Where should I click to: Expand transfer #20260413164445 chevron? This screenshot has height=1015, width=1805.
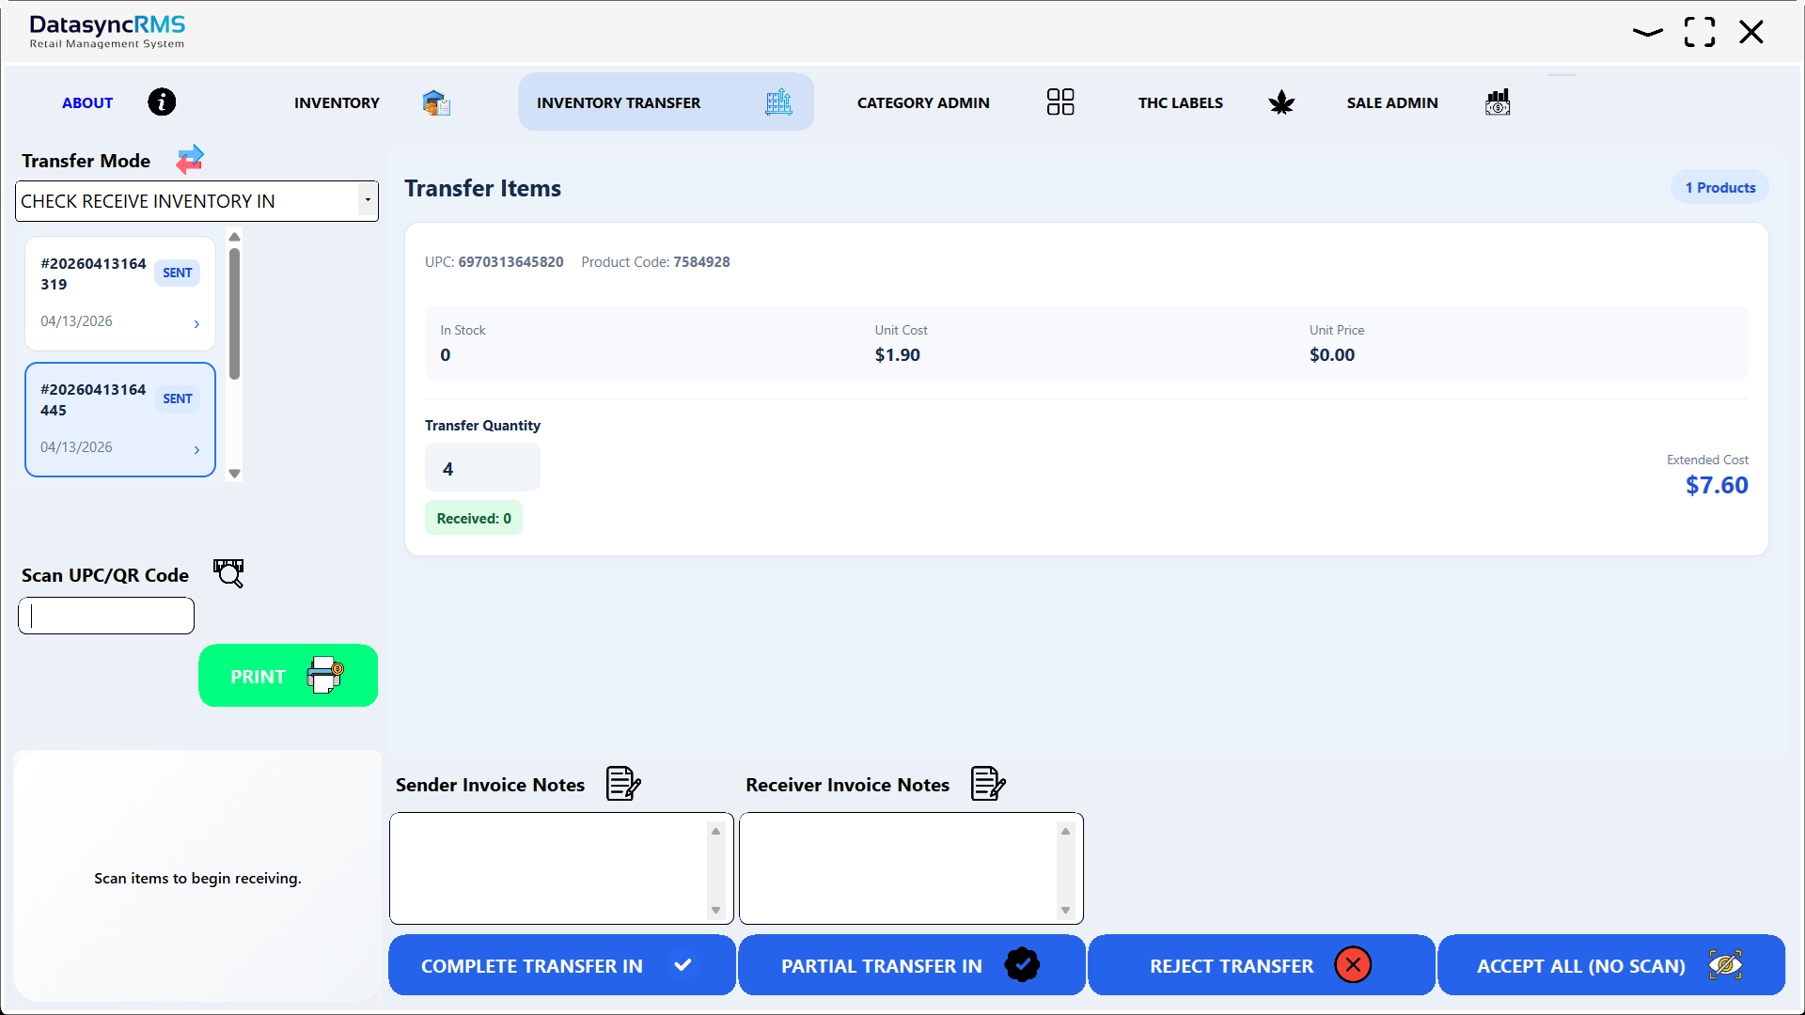[x=196, y=450]
